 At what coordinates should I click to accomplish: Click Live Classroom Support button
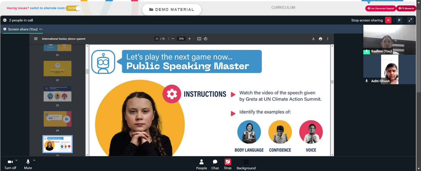coord(381,8)
